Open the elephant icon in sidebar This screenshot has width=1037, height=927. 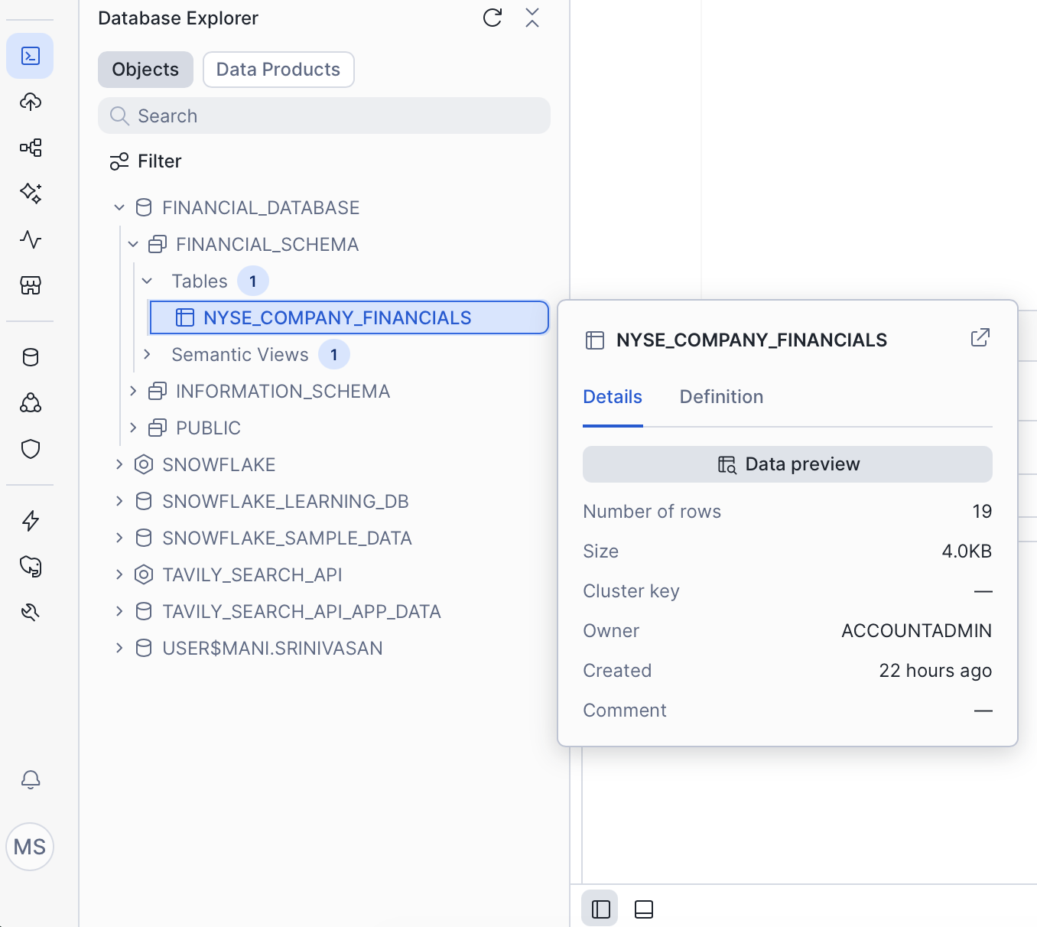click(30, 566)
